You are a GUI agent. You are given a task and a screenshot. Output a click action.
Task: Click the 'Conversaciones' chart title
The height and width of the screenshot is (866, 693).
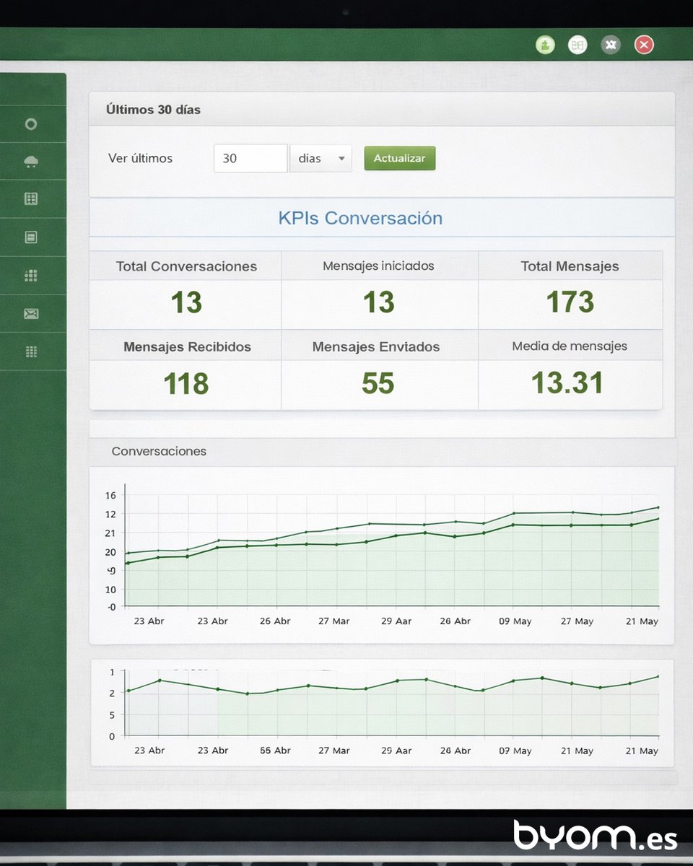pos(159,451)
